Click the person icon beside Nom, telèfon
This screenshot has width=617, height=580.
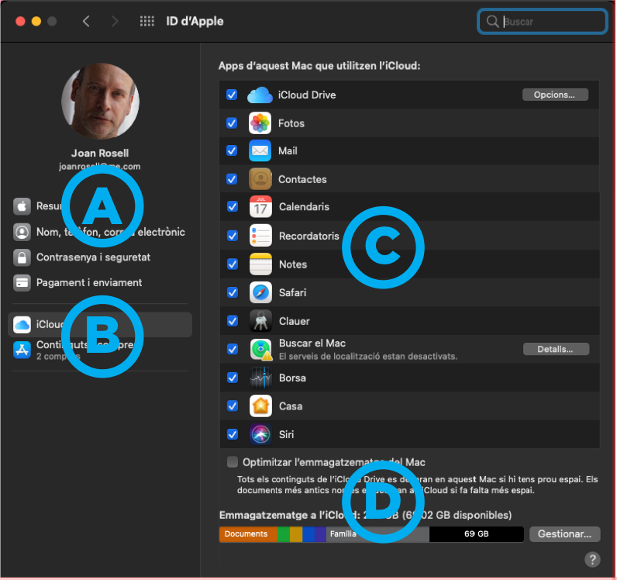[22, 232]
